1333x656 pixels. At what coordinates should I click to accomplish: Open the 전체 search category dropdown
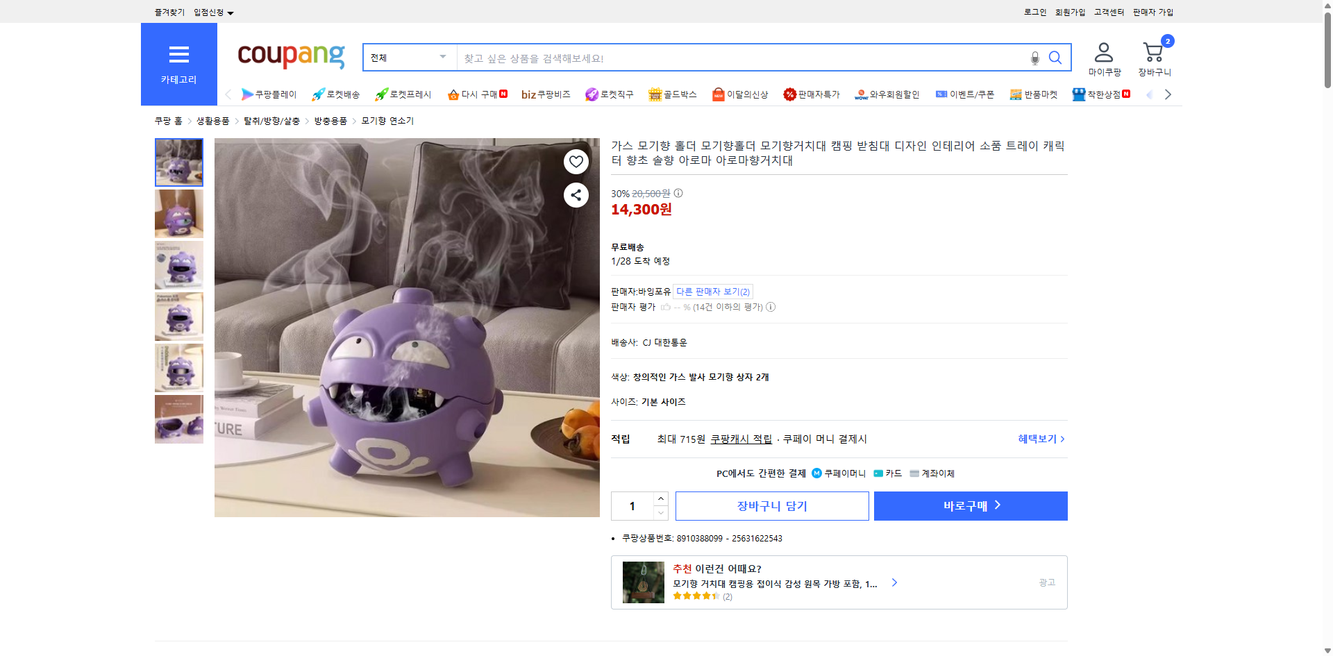(x=408, y=58)
